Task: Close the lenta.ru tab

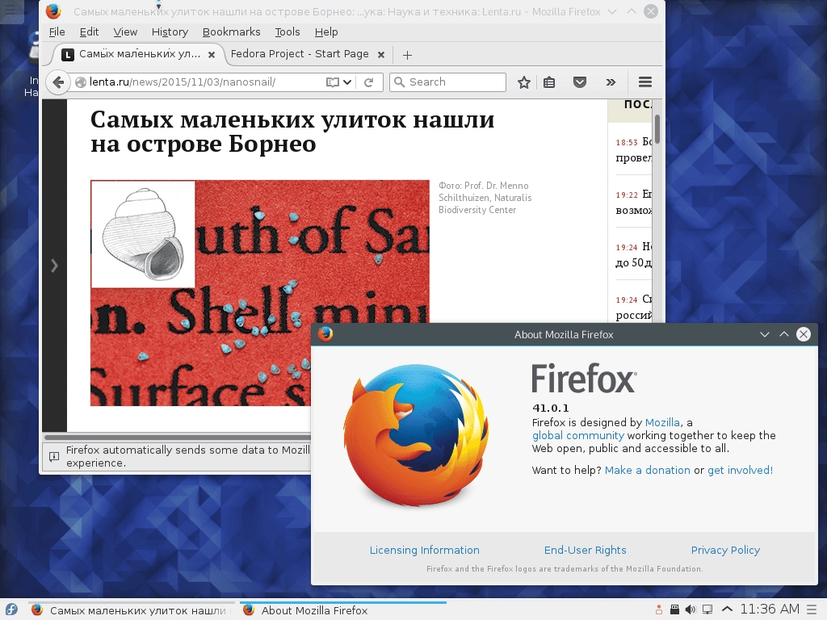Action: (x=212, y=54)
